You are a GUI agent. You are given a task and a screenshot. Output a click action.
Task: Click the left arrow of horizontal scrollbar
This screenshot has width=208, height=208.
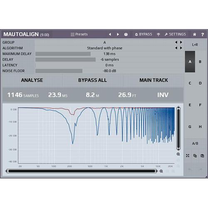point(7,171)
